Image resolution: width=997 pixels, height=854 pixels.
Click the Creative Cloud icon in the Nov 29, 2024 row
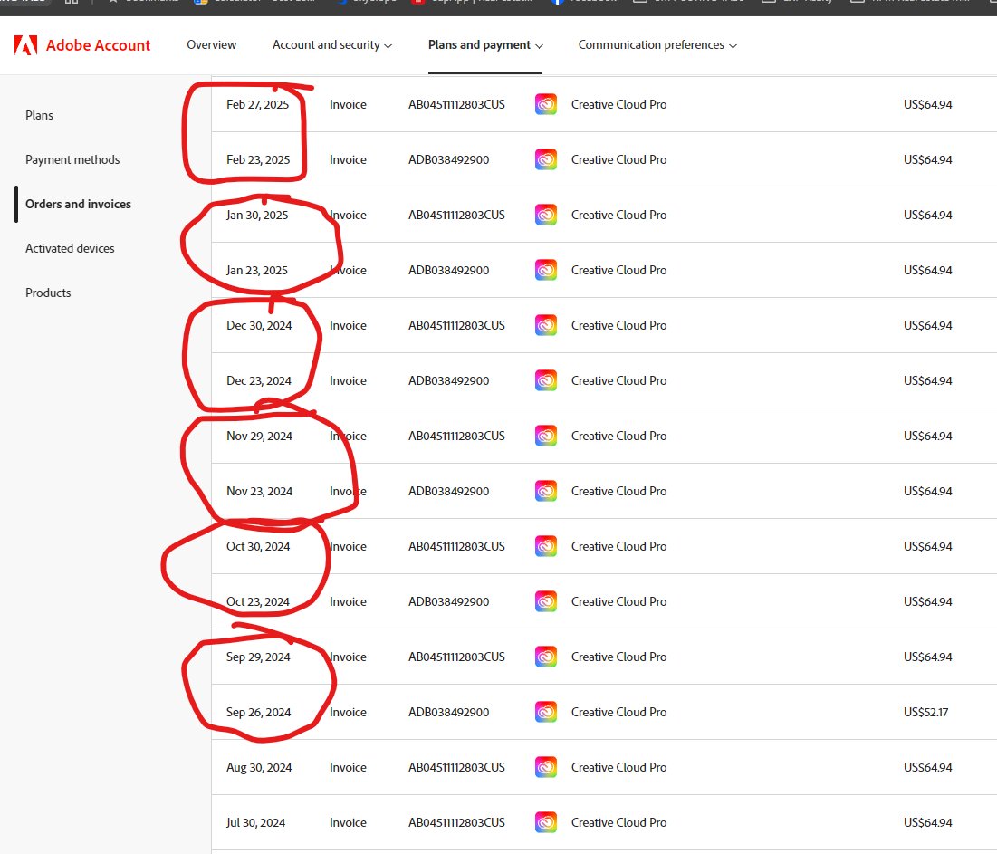click(546, 437)
